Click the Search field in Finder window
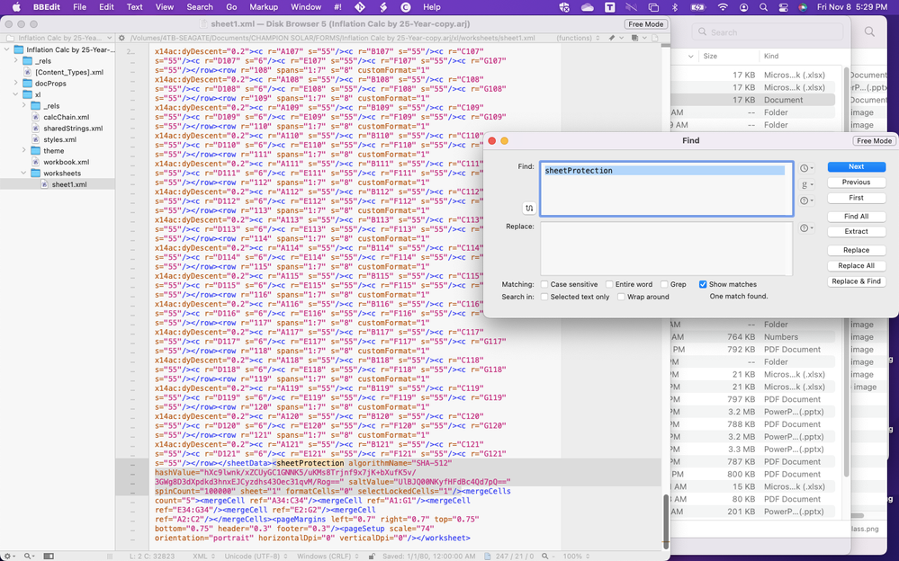This screenshot has width=899, height=561. pyautogui.click(x=767, y=32)
